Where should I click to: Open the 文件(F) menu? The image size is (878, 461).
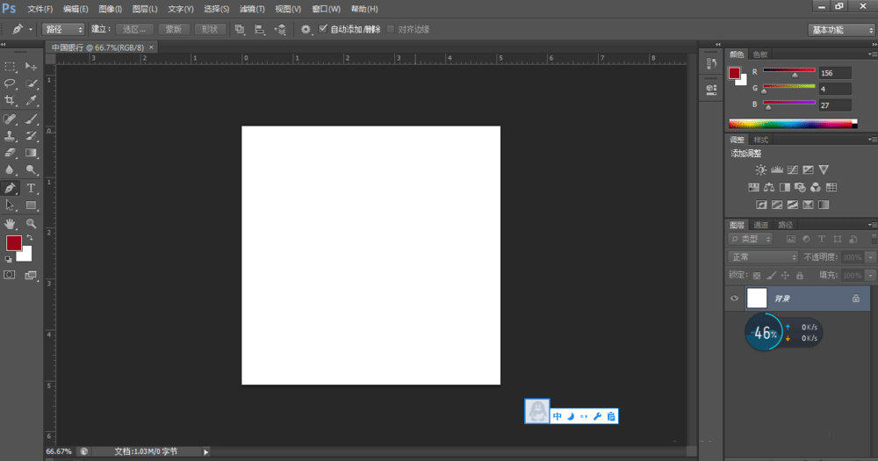[x=40, y=9]
